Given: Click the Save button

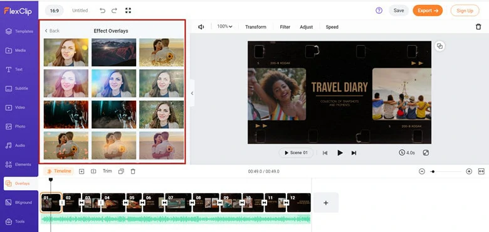Looking at the screenshot, I should (399, 11).
